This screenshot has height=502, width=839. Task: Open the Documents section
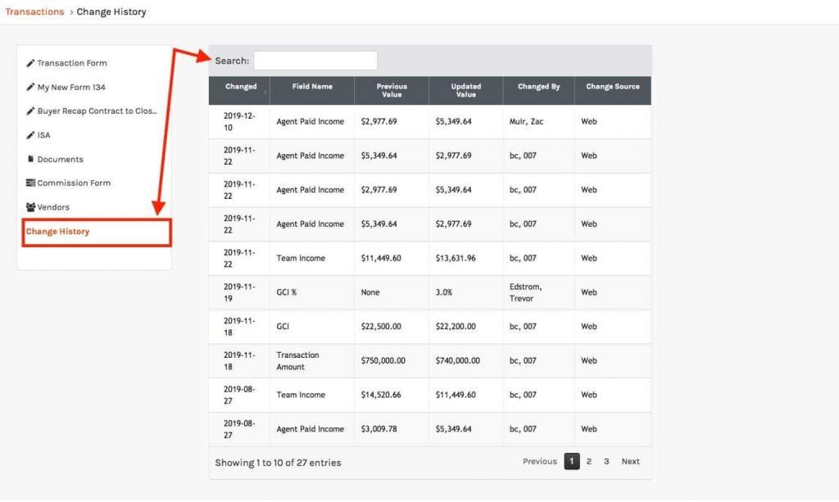coord(60,160)
